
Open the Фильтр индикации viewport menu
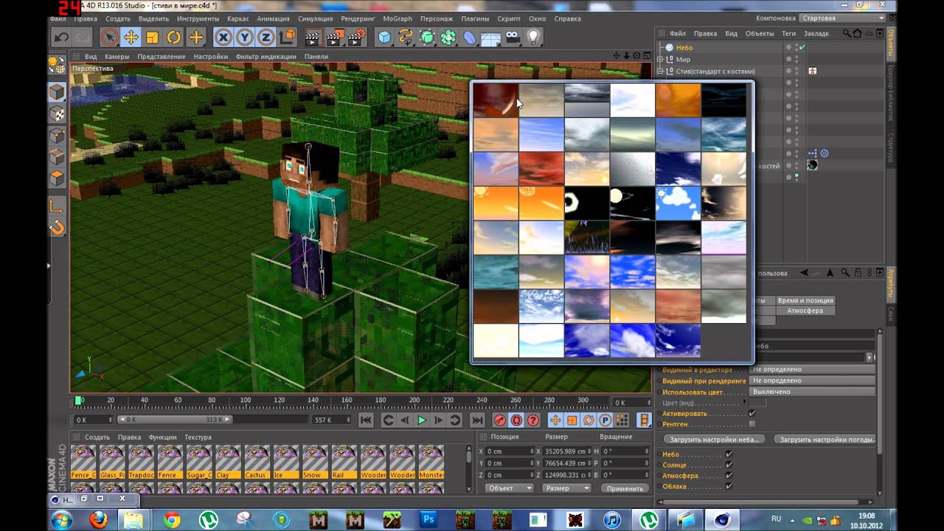coord(265,56)
